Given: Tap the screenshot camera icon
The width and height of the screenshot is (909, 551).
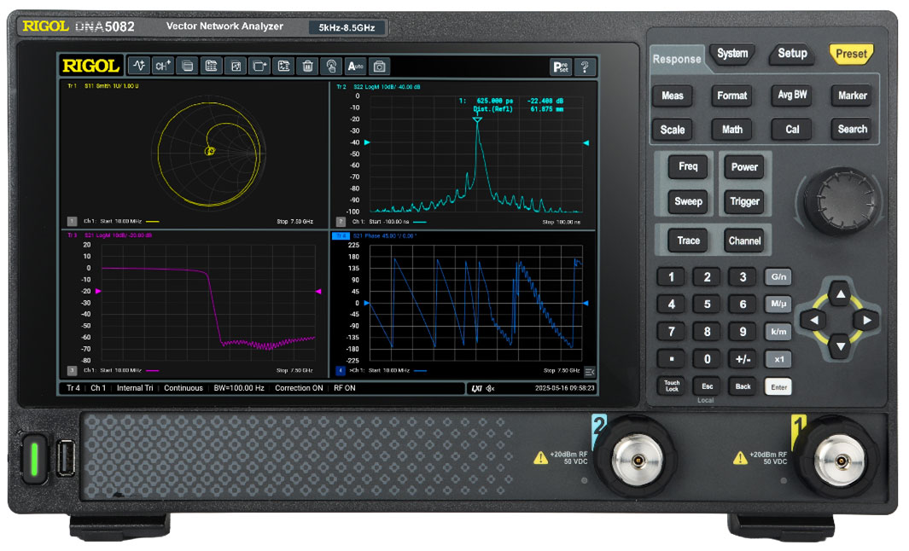Looking at the screenshot, I should click(379, 66).
